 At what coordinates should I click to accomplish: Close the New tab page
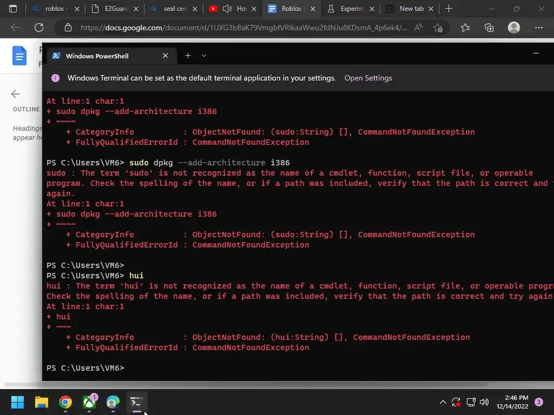431,9
